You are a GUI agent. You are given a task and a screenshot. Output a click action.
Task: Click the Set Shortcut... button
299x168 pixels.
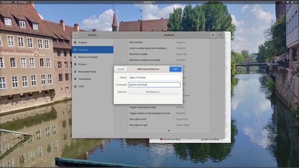click(154, 92)
